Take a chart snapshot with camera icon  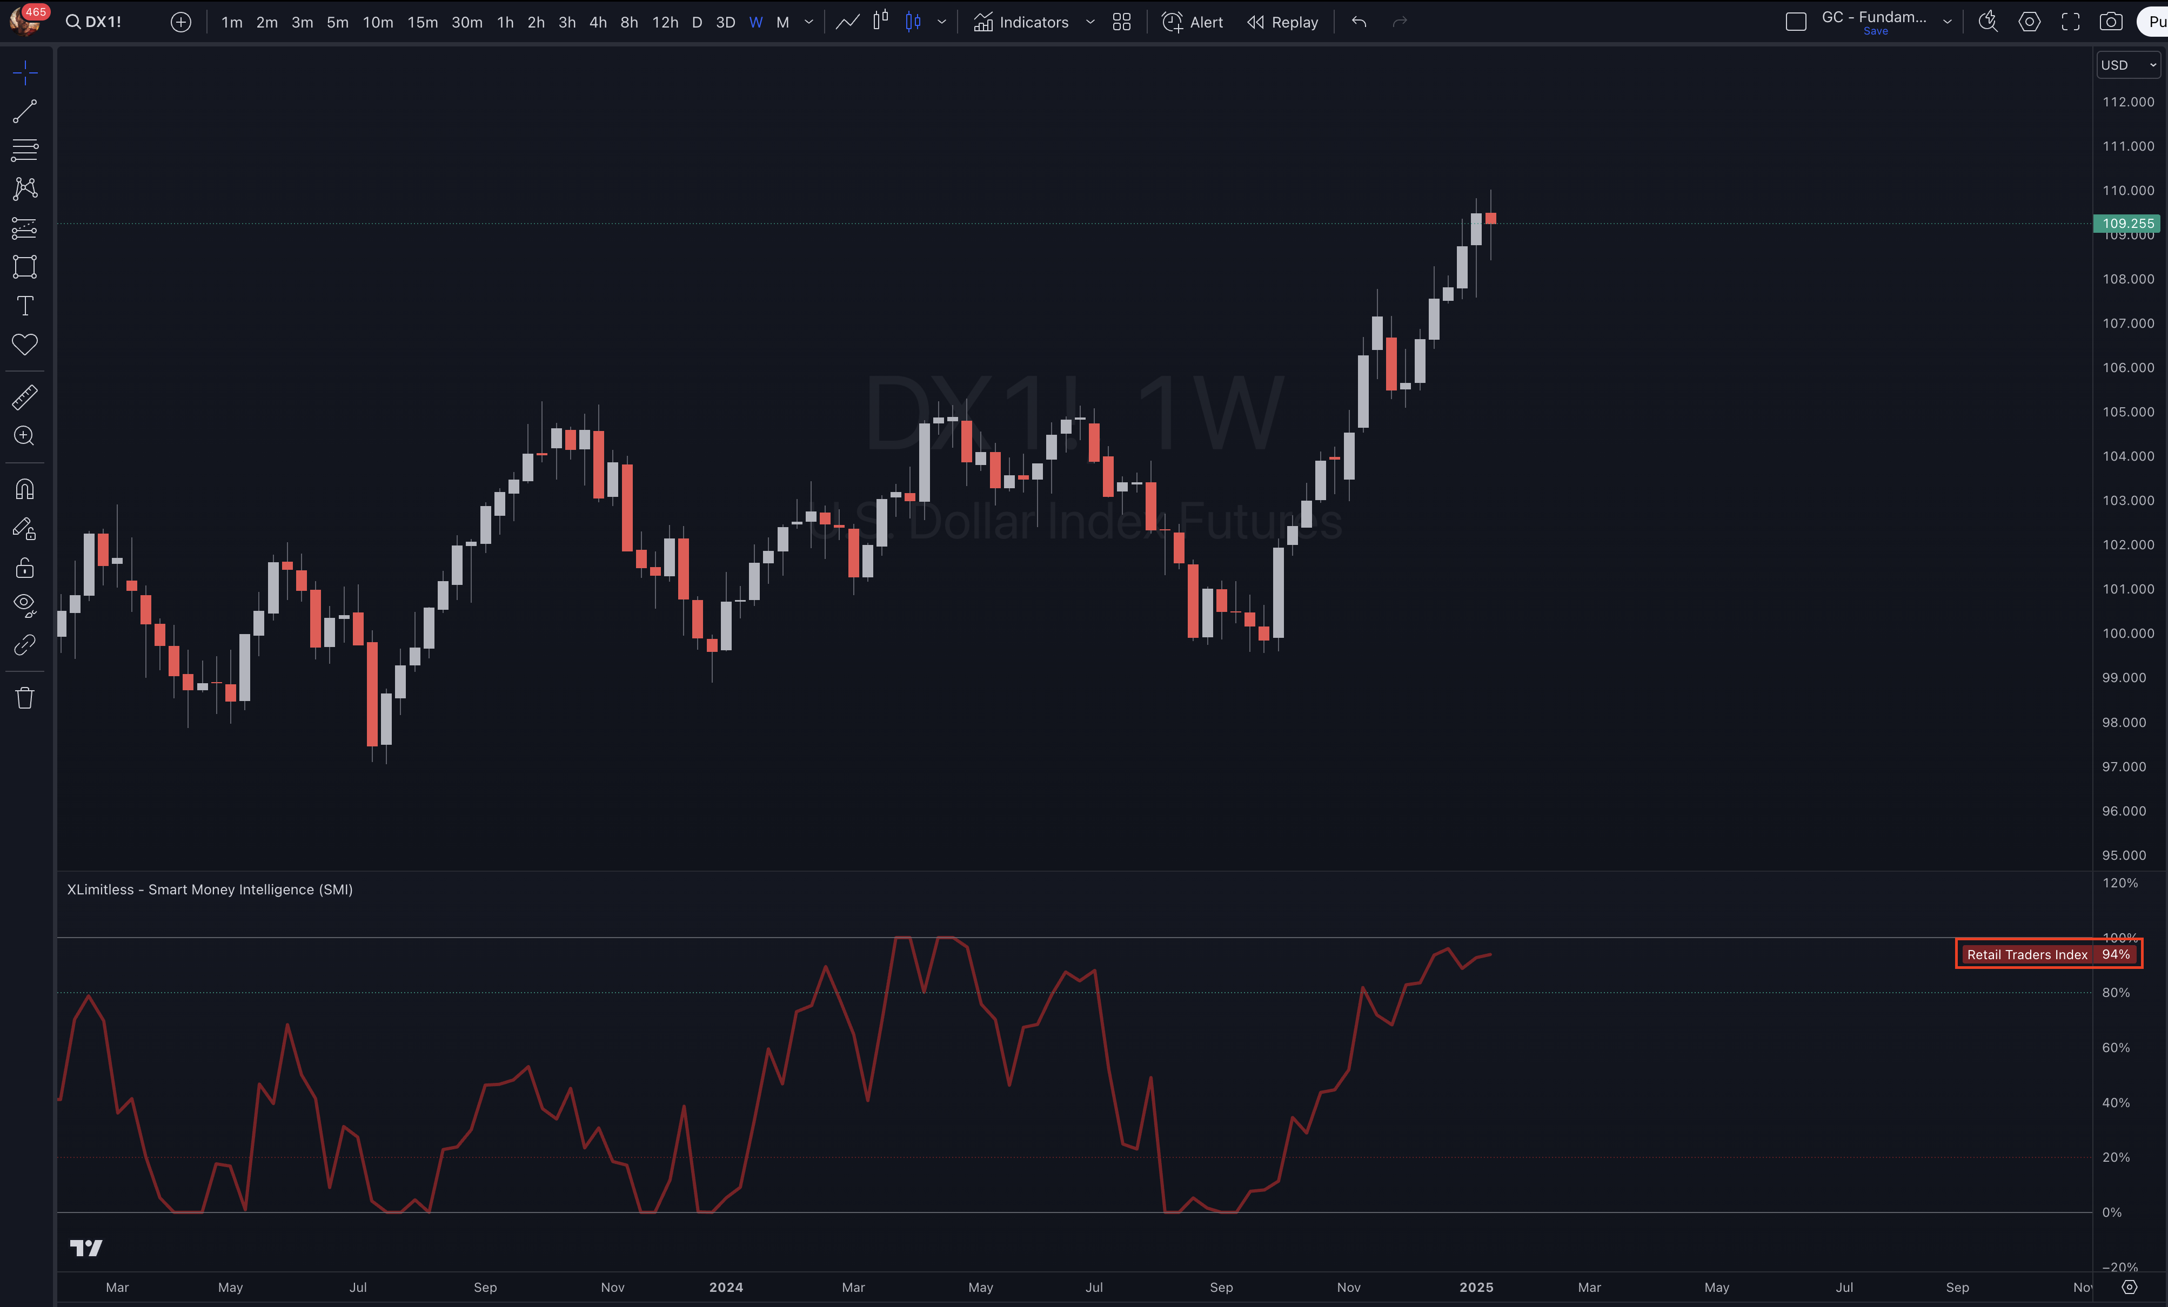pos(2111,22)
